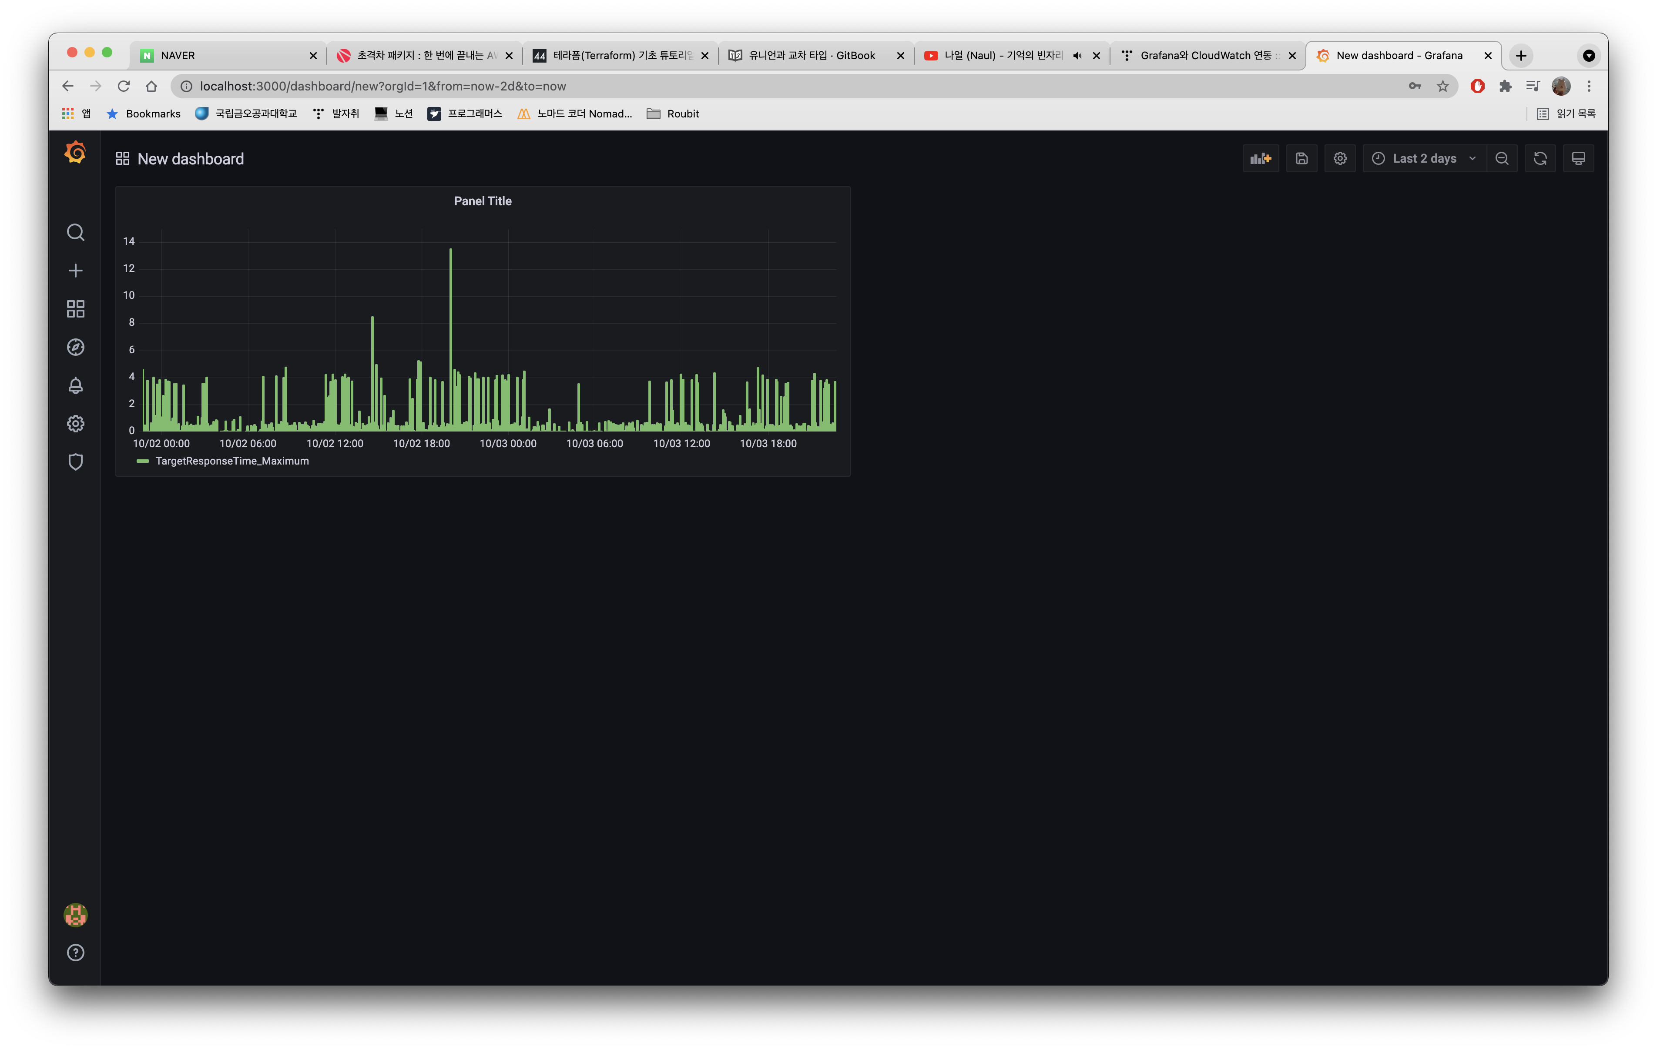Open dashboard settings gear in toolbar
The height and width of the screenshot is (1050, 1657).
click(1339, 159)
